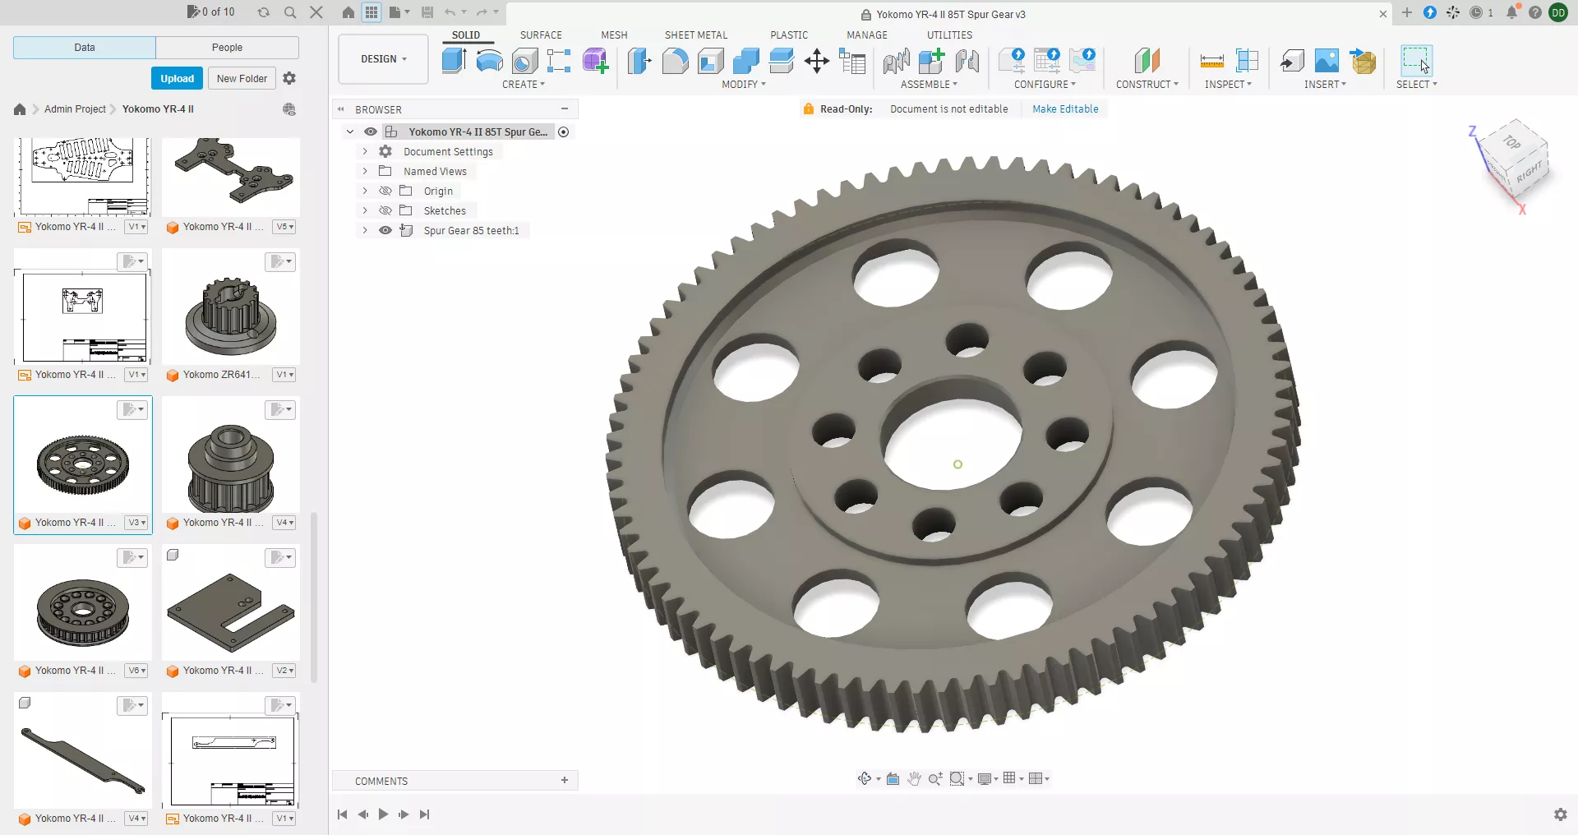Select the Pan hand icon
This screenshot has height=835, width=1578.
click(914, 778)
